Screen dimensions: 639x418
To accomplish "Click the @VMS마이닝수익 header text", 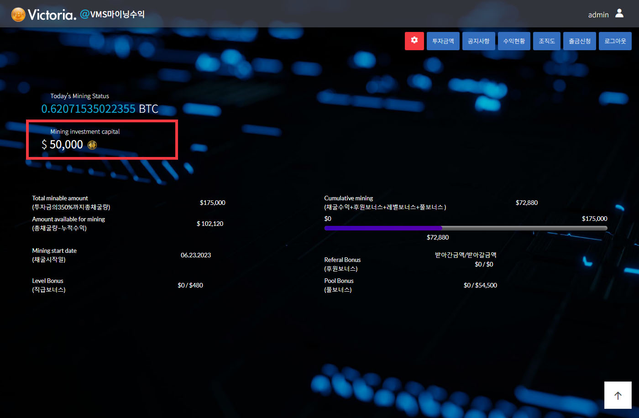I will tap(112, 14).
